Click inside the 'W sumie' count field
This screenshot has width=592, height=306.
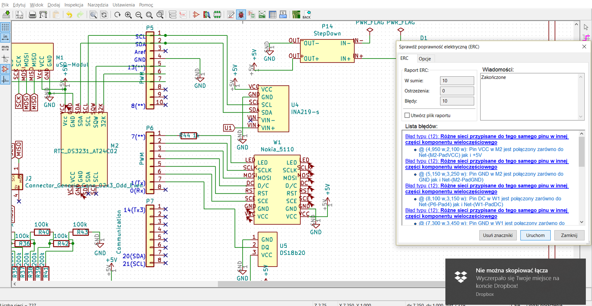point(457,81)
